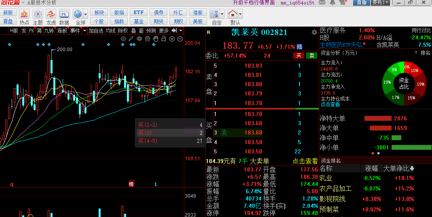Open quote panel settings gear beside 002821
Image resolution: width=432 pixels, height=217 pixels.
tap(314, 32)
